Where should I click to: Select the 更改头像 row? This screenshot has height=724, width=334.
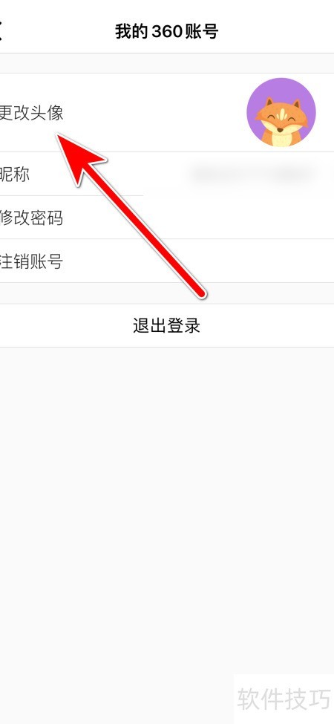tap(167, 112)
